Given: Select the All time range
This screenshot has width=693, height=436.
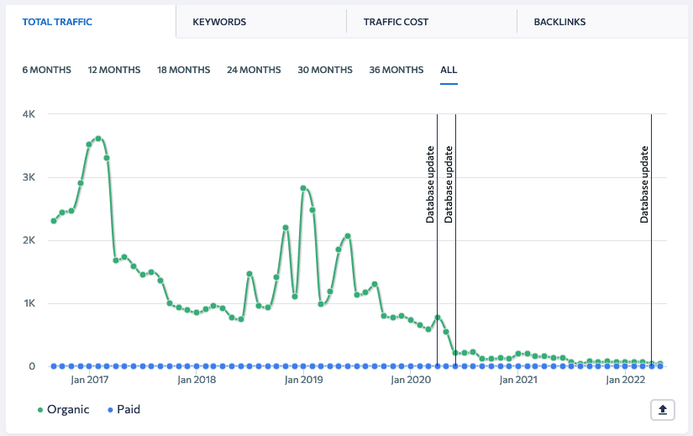Looking at the screenshot, I should coord(449,70).
